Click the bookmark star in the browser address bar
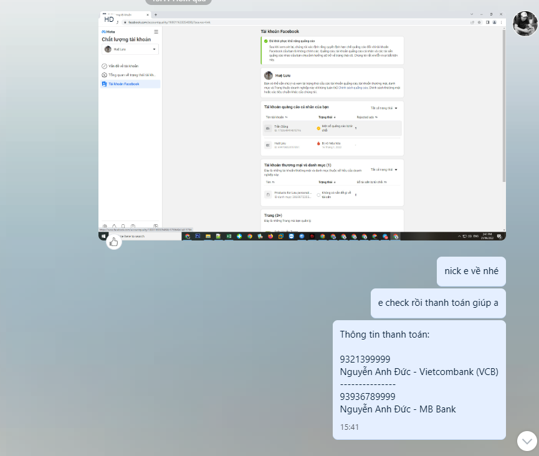This screenshot has width=539, height=456. coord(478,22)
